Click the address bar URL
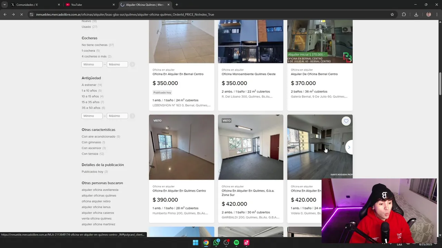The width and height of the screenshot is (442, 248). [125, 14]
